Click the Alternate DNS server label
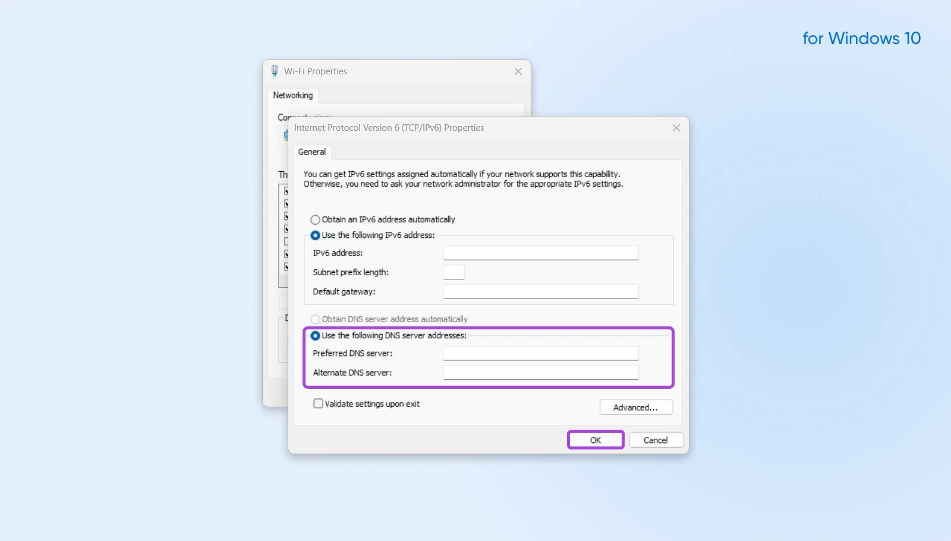The image size is (951, 541). tap(352, 373)
